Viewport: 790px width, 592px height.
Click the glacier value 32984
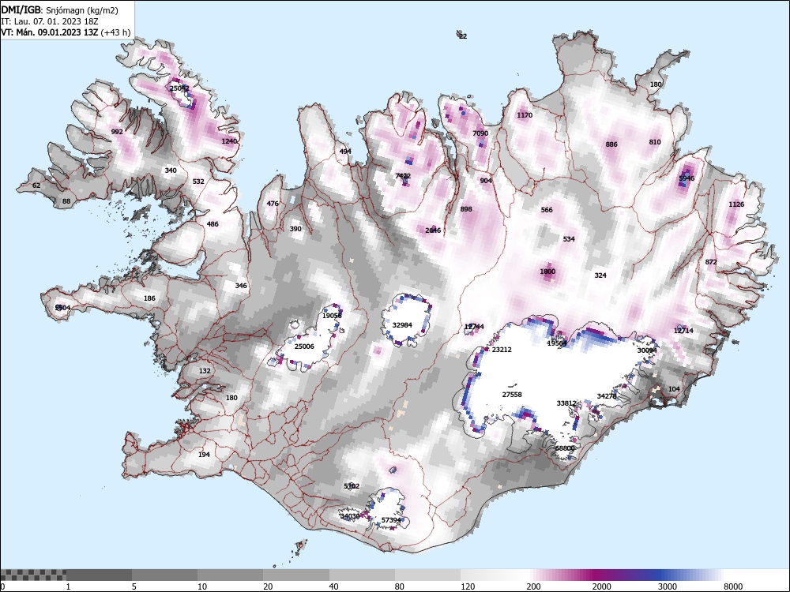[x=402, y=325]
